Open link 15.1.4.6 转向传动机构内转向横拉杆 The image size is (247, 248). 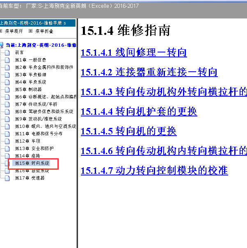[x=164, y=151]
